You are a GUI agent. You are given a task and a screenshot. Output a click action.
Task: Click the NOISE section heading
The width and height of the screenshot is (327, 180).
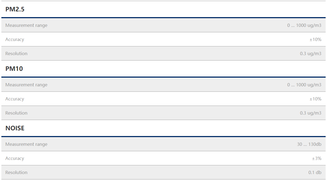tap(15, 128)
